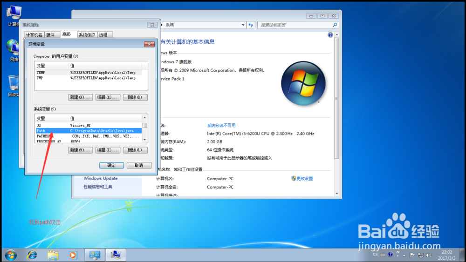Select the Path system variable row
466x262 pixels.
(x=88, y=131)
